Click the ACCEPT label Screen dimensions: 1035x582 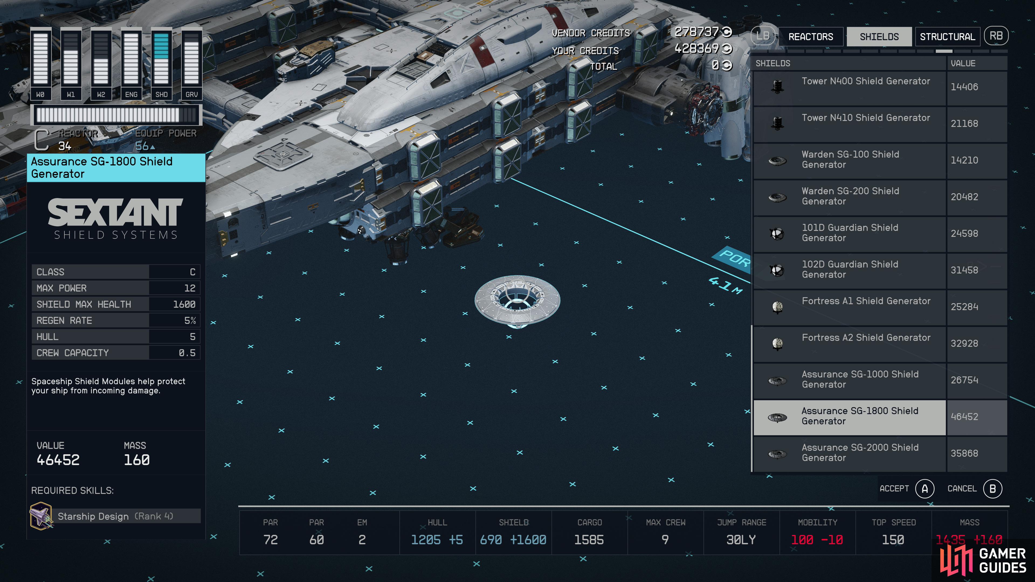[894, 489]
